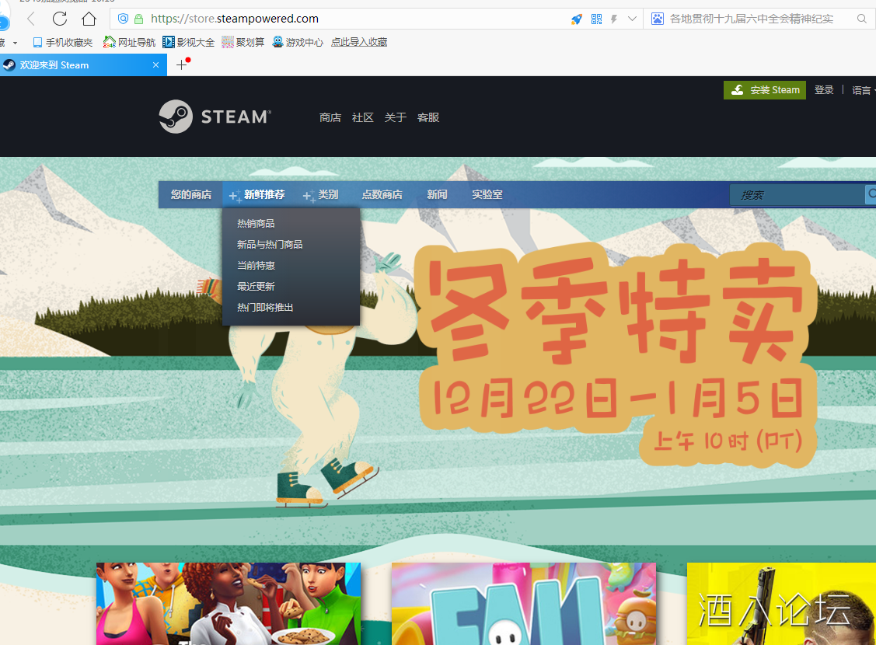Viewport: 876px width, 645px height.
Task: Expand the 新鲜推荐 store menu
Action: coord(257,194)
